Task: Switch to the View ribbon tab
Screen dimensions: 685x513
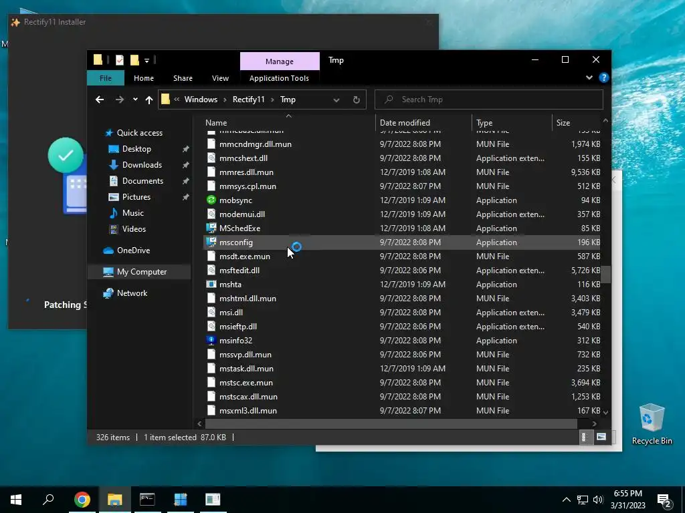Action: pos(220,78)
